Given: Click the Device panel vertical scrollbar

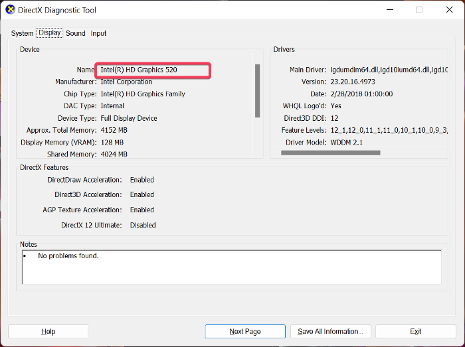Looking at the screenshot, I should (257, 90).
